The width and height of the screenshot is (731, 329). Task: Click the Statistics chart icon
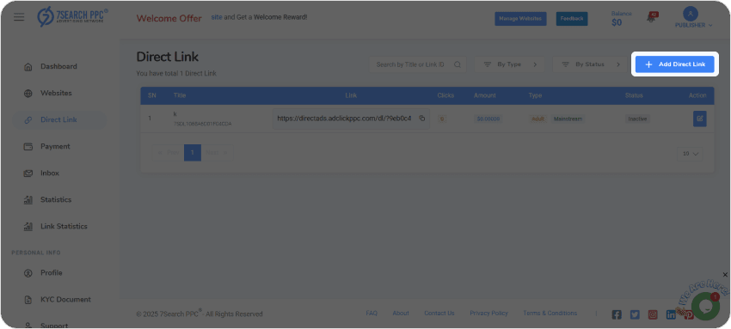tap(28, 200)
